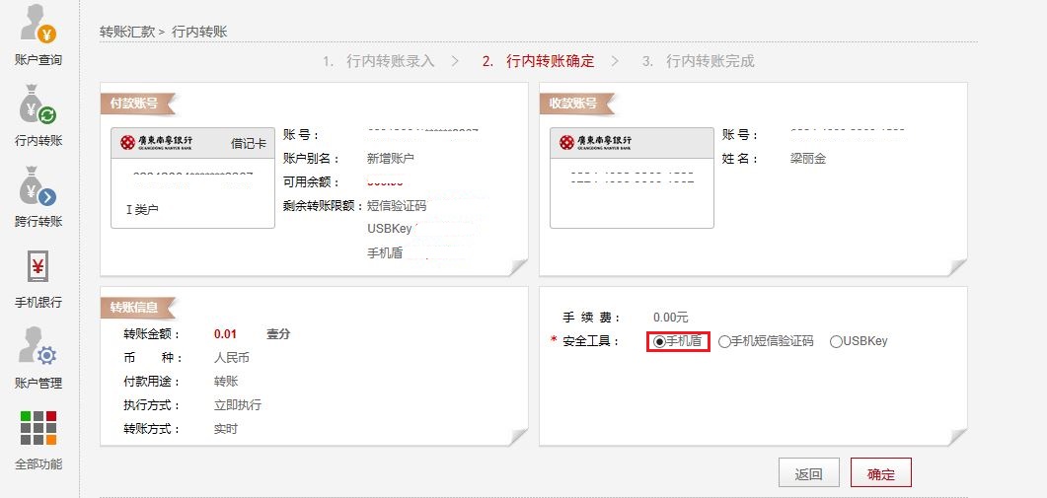
Task: Click the bank logo on payee card
Action: (596, 143)
